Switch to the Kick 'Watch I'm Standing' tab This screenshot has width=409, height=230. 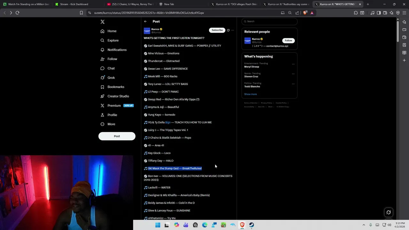click(x=26, y=4)
